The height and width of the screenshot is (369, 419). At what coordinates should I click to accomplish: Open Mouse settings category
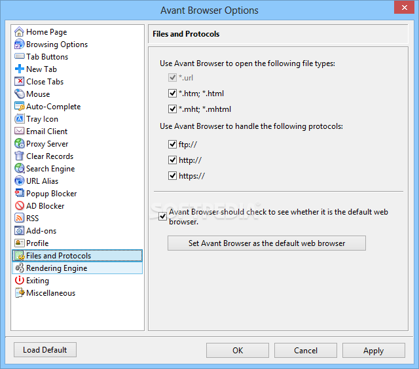click(x=38, y=94)
